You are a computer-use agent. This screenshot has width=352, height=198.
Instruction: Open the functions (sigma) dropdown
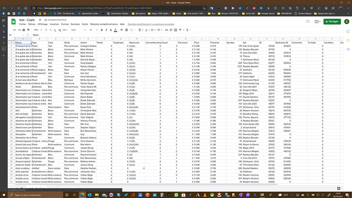[188, 30]
